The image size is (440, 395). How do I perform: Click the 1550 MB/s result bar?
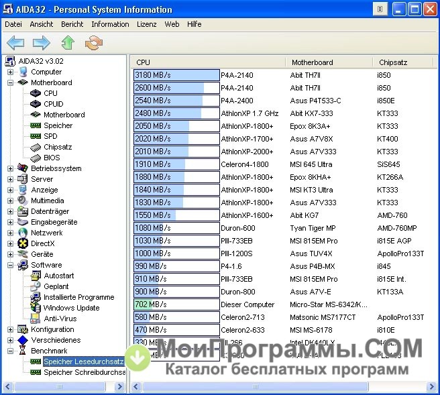tap(176, 215)
